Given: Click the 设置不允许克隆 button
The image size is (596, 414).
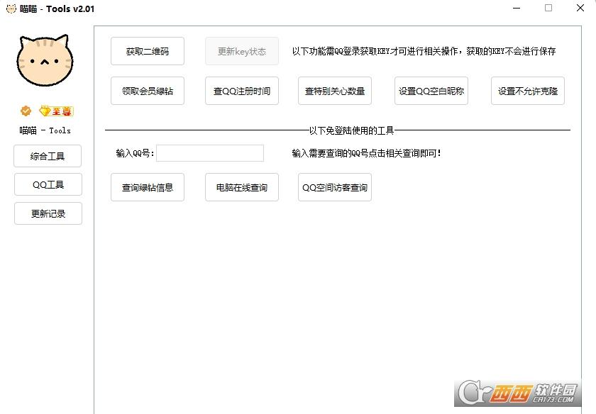Looking at the screenshot, I should [528, 91].
